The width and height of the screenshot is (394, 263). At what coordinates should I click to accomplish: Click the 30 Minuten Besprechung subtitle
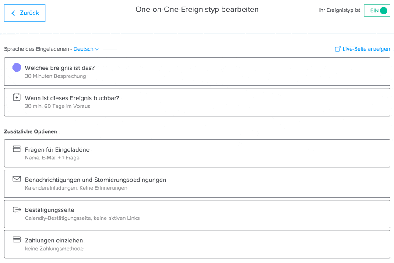pos(56,76)
